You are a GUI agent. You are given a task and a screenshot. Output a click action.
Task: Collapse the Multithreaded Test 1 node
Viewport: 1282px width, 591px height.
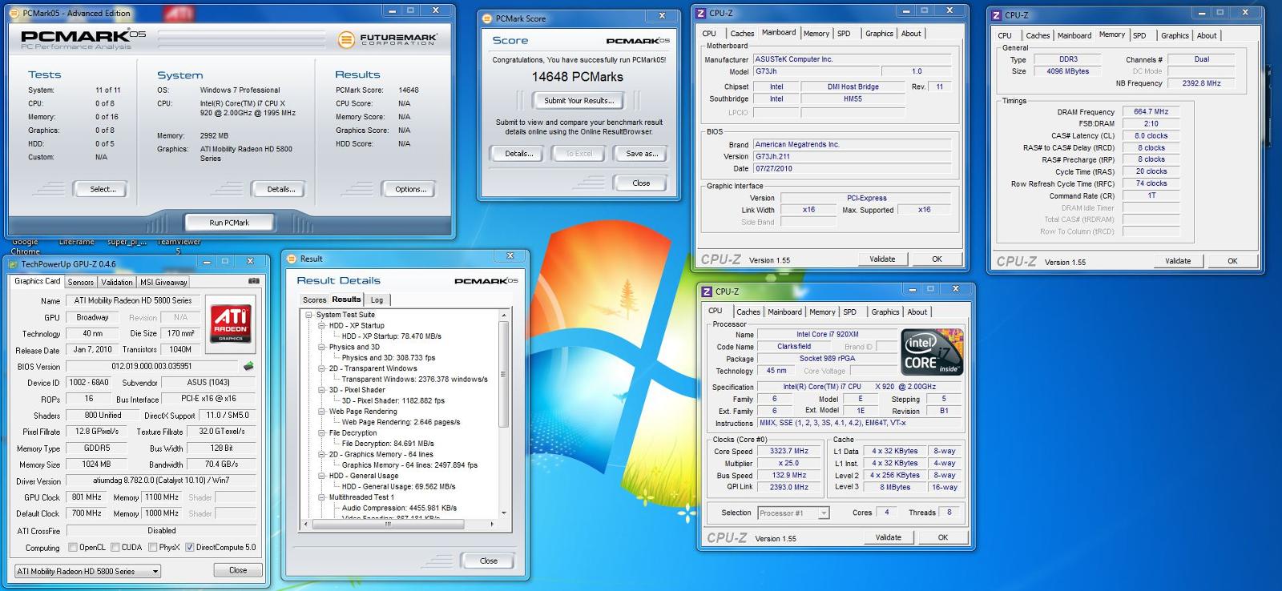(x=321, y=497)
